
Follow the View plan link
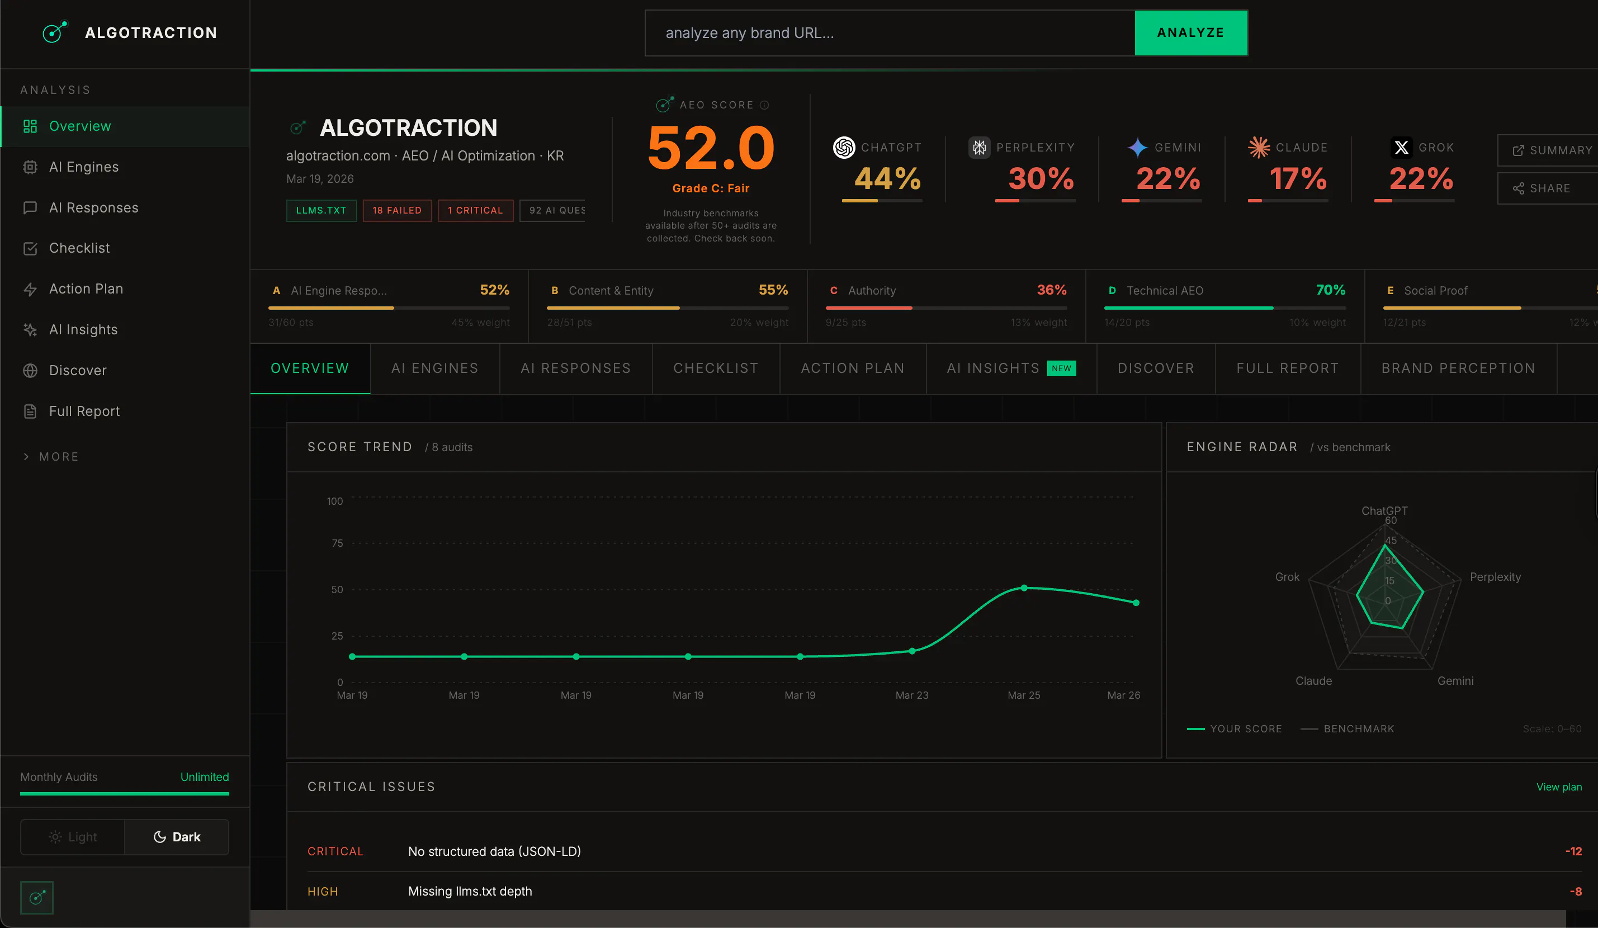(x=1559, y=787)
